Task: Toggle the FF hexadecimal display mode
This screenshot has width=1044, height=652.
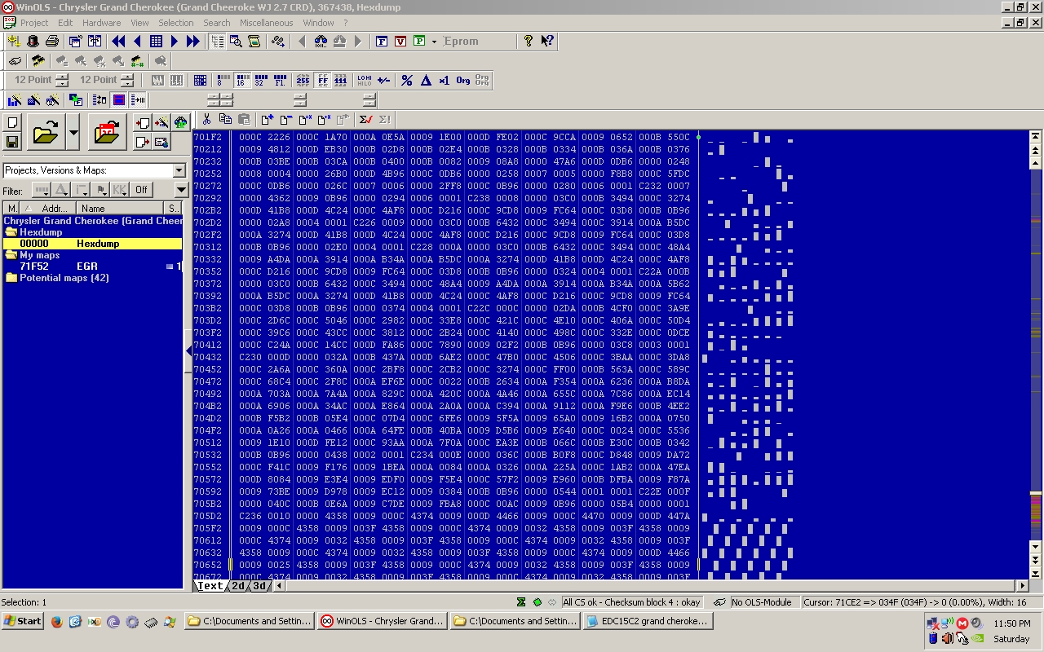Action: point(322,80)
